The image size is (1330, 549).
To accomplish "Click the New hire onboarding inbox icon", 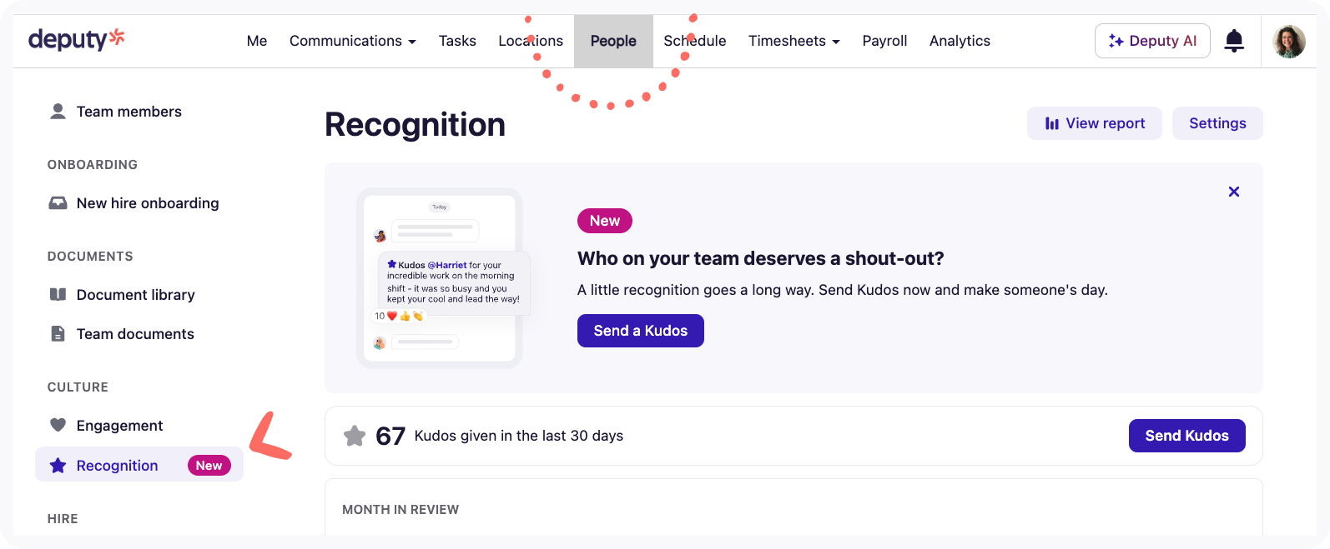I will tap(58, 202).
